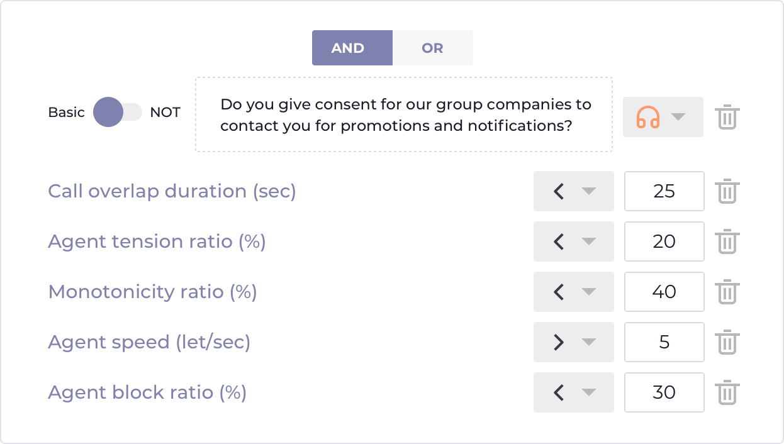Expand comparison dropdown for Agent speed

pyautogui.click(x=574, y=342)
